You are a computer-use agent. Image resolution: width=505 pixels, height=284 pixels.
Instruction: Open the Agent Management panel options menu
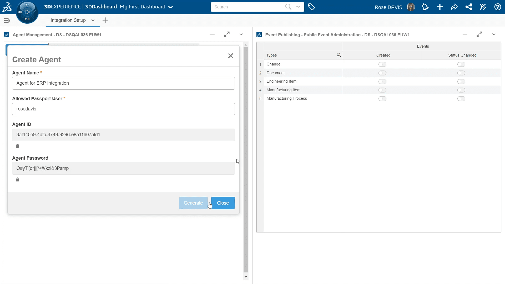point(241,34)
